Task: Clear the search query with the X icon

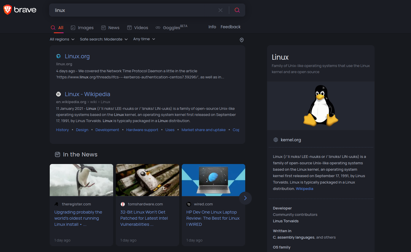Action: pos(220,10)
